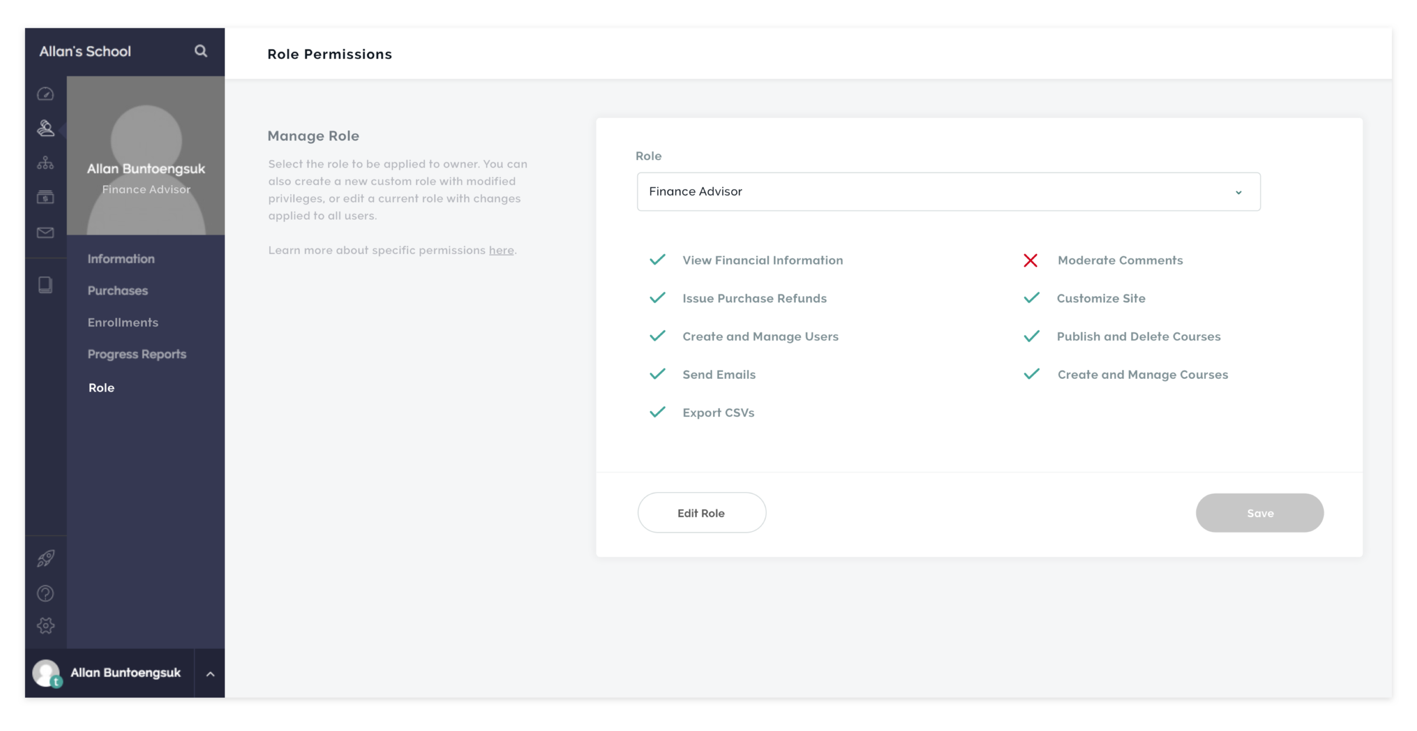Image resolution: width=1417 pixels, height=731 pixels.
Task: Open help question mark icon
Action: click(x=45, y=593)
